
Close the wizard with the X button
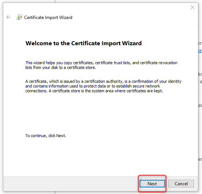tap(193, 7)
